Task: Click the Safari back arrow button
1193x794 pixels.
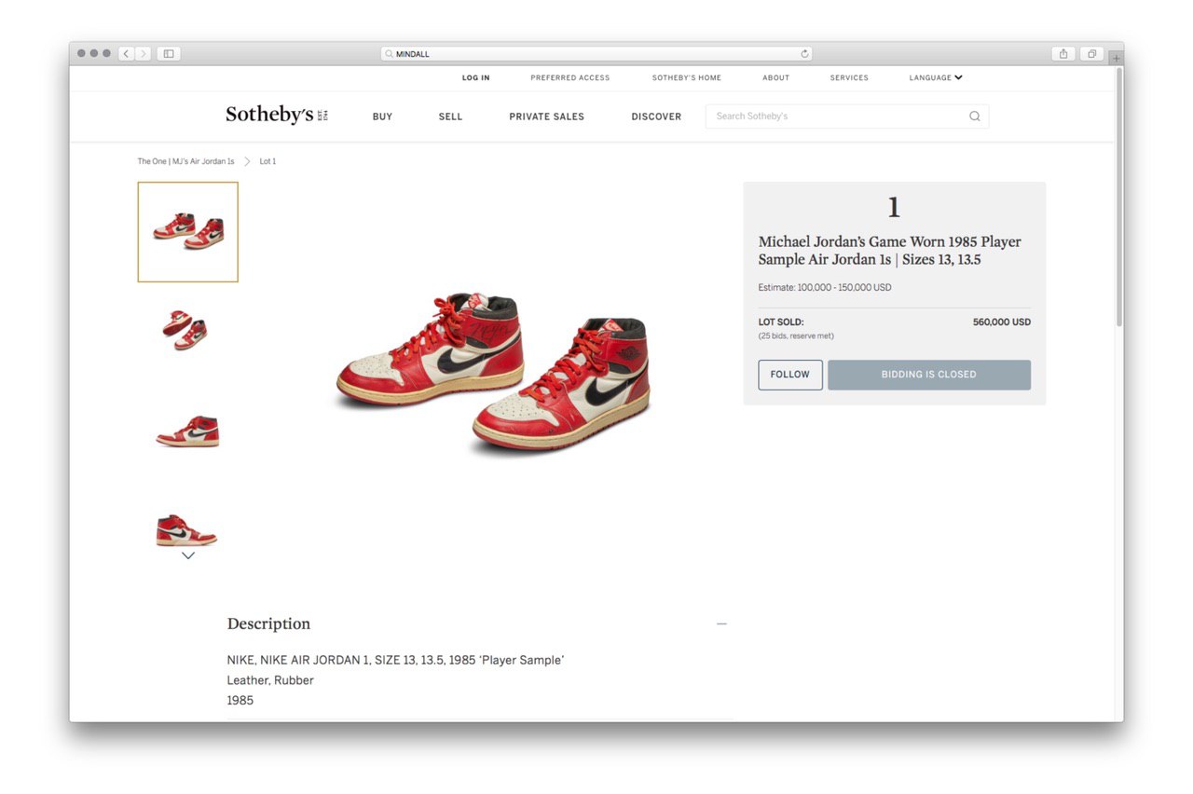Action: [127, 54]
